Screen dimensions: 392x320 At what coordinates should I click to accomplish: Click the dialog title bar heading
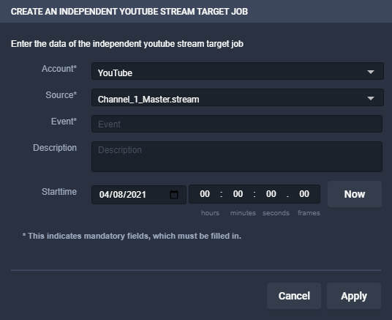129,12
